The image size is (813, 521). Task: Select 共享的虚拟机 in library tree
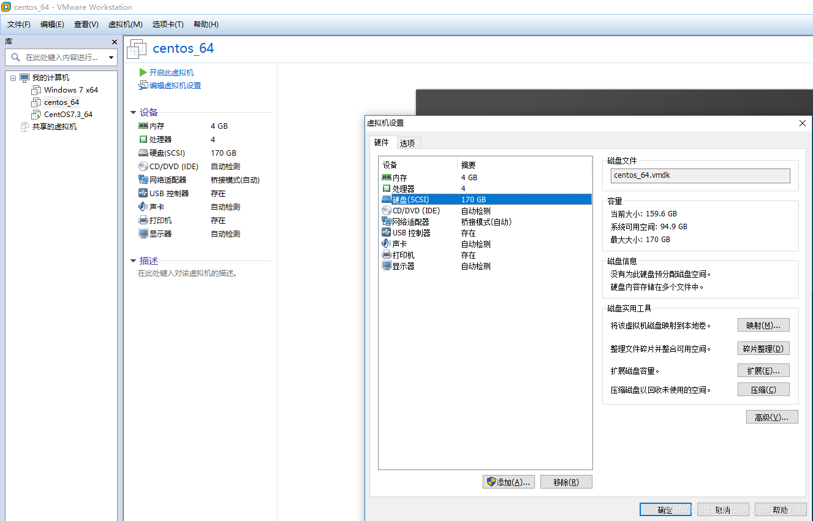55,127
